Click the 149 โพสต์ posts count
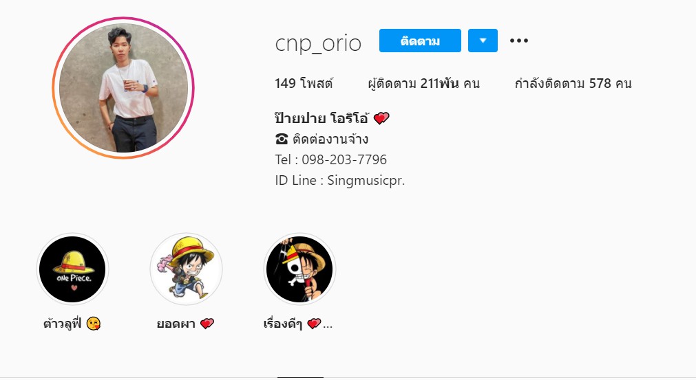This screenshot has height=380, width=696. point(304,83)
